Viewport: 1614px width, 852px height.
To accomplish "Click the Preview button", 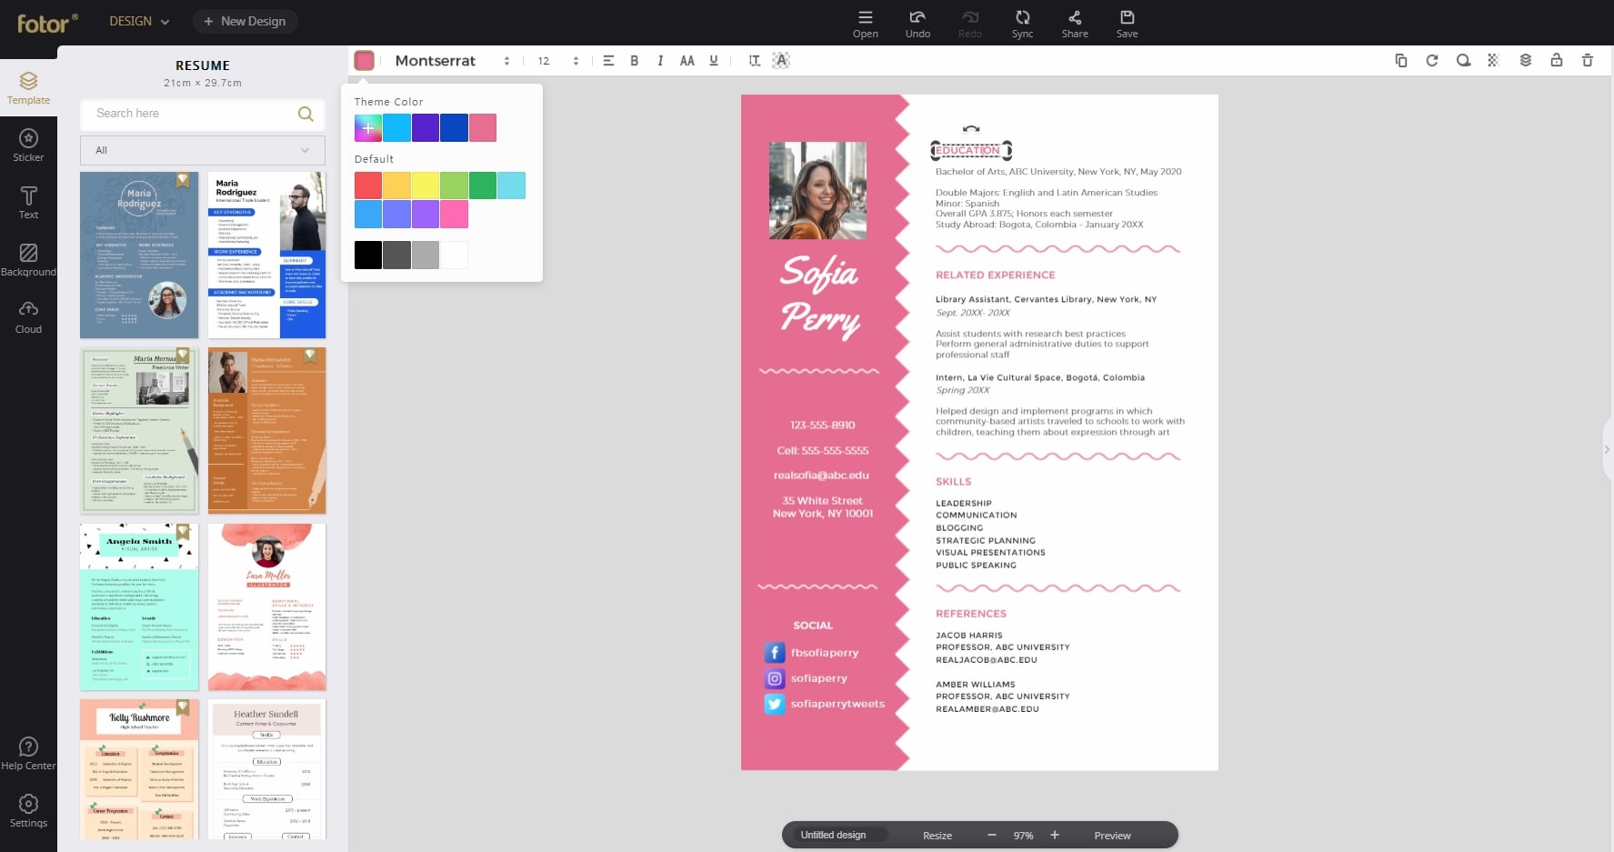I will (1112, 836).
